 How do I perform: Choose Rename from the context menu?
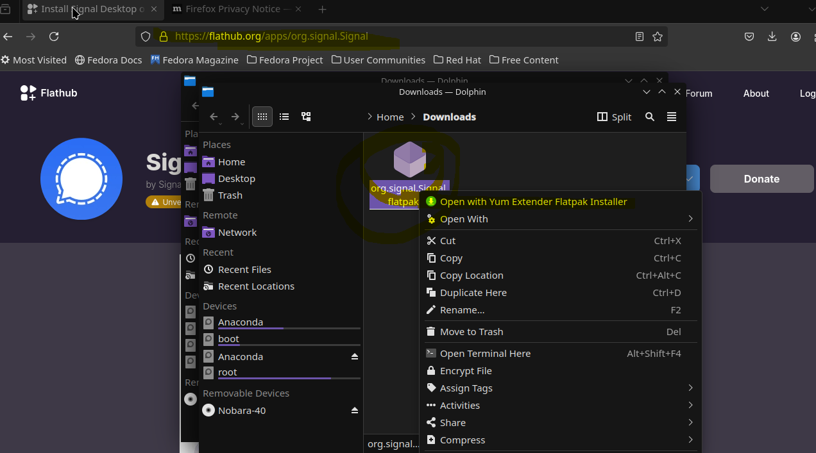[562, 309]
